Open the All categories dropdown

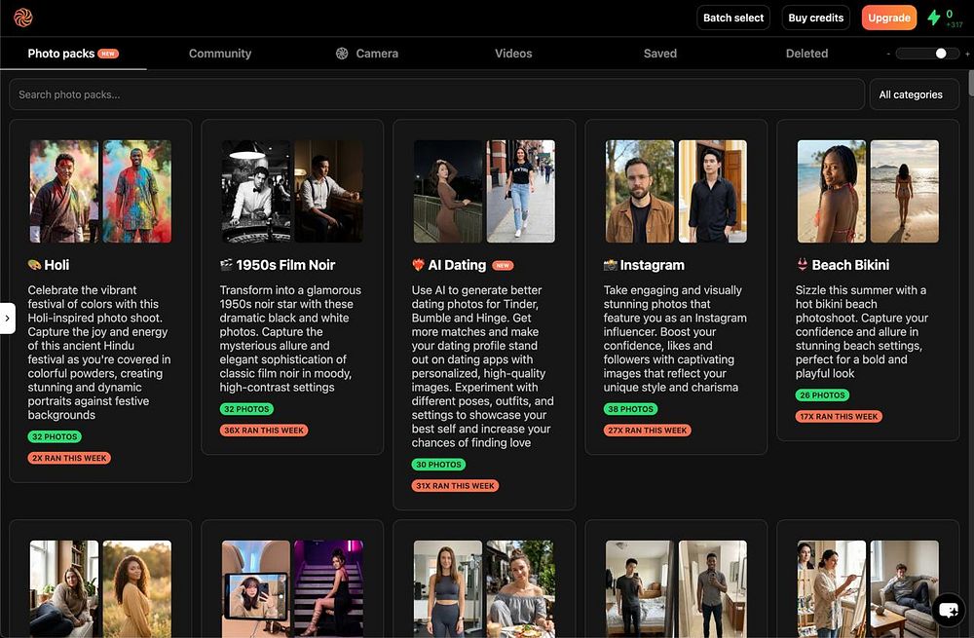(x=914, y=94)
